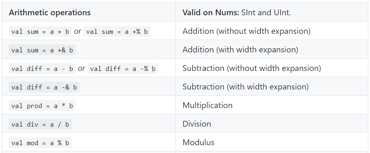
Task: Click the 'Valid on Nums:' bold header text
Action: click(x=211, y=12)
